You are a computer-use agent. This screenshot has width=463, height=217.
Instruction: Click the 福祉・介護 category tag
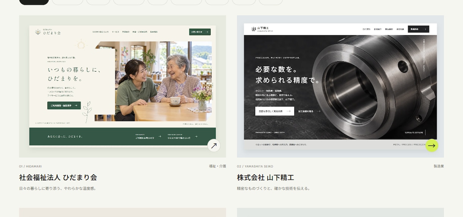tap(217, 166)
